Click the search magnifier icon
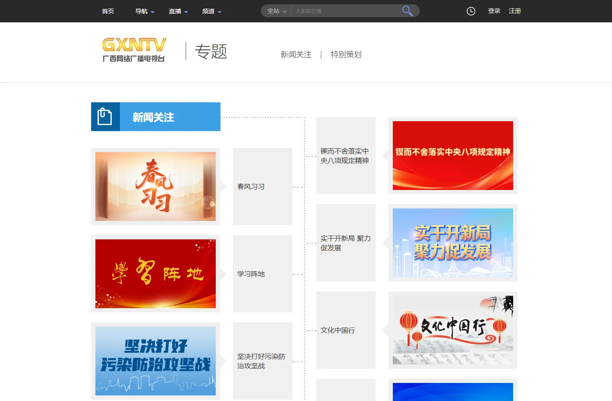Image resolution: width=612 pixels, height=401 pixels. pos(407,11)
